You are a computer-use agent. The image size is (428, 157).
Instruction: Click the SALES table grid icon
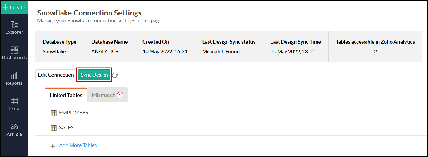(54, 128)
